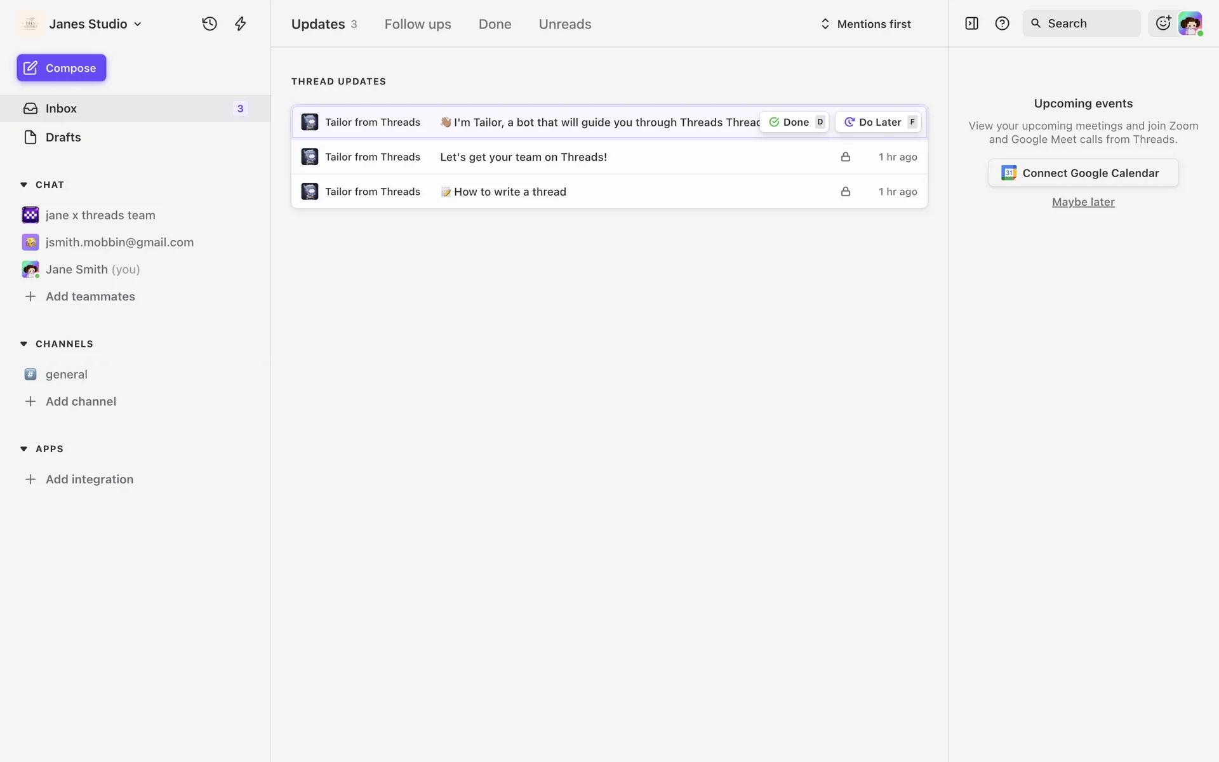This screenshot has height=762, width=1219.
Task: Click the lightning bolt activity icon
Action: point(241,23)
